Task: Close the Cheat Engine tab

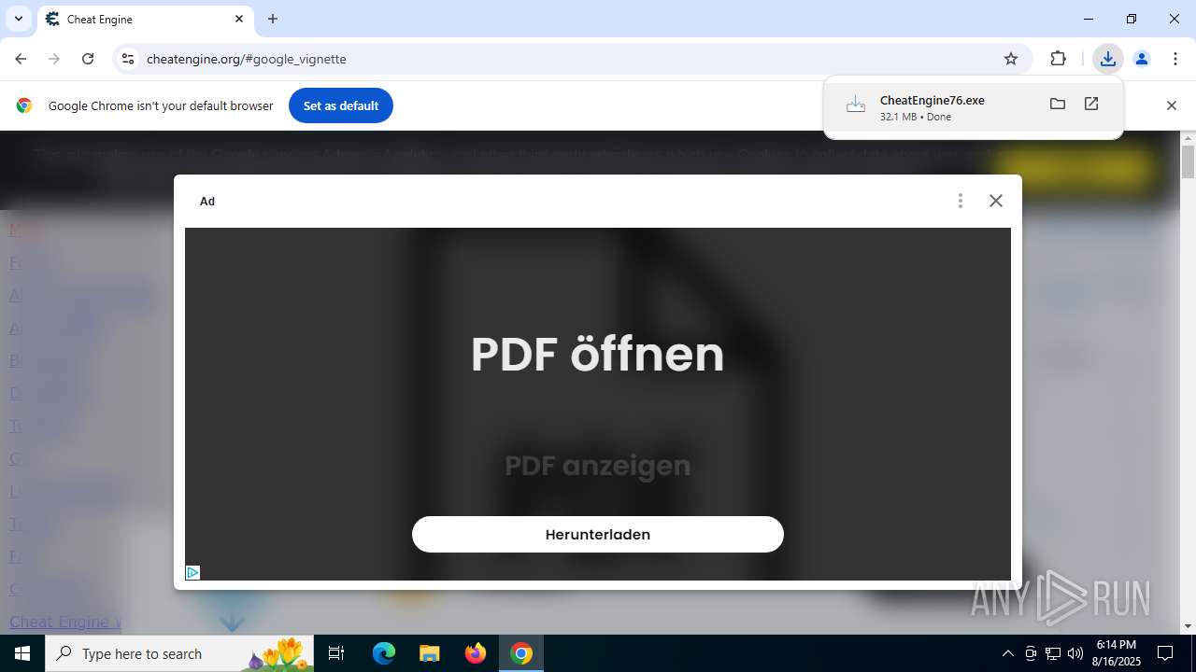Action: click(239, 19)
